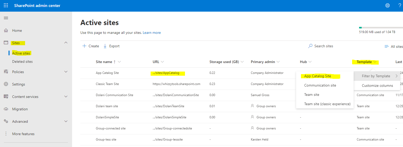Click the storage usage progress bar
403x147 pixels.
point(381,27)
